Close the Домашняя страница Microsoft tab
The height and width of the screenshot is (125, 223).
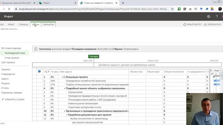[34, 3]
